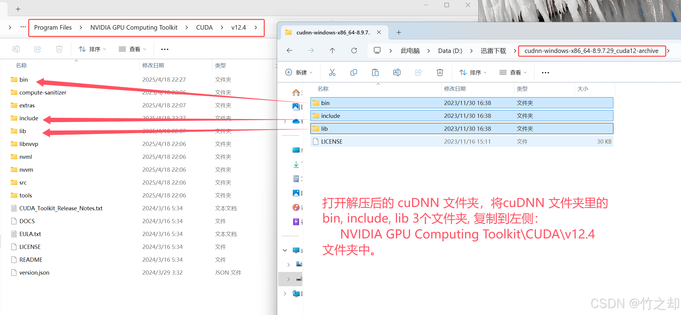Click Rename icon in right window toolbar

click(397, 72)
